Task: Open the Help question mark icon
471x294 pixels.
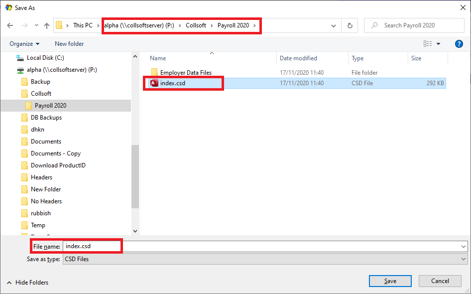Action: [459, 44]
